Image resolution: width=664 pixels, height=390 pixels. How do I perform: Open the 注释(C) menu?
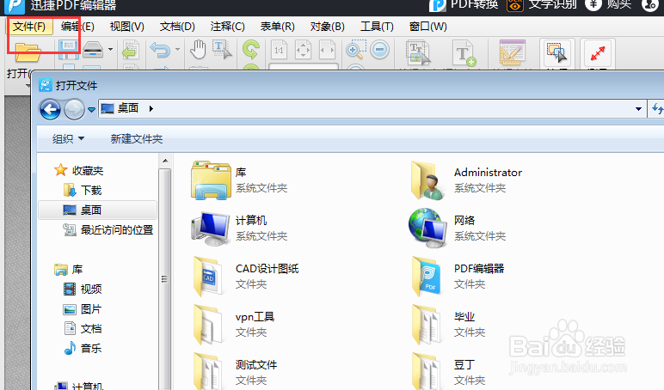click(227, 27)
